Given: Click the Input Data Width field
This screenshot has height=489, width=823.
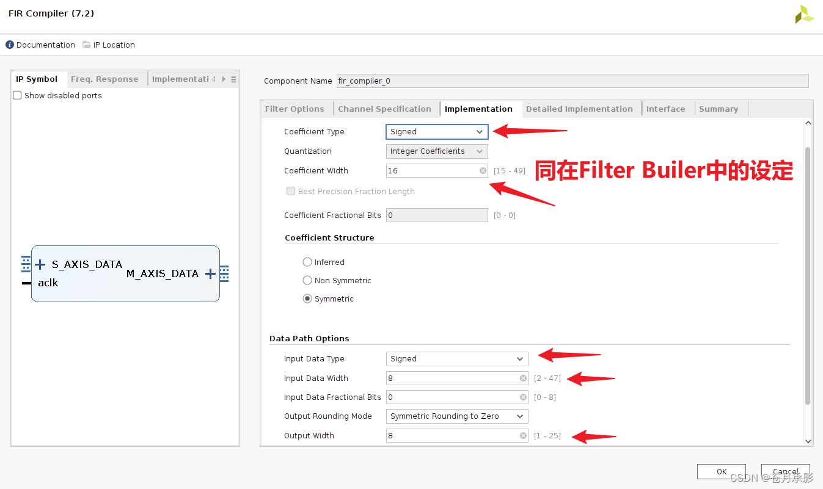Looking at the screenshot, I should point(457,379).
